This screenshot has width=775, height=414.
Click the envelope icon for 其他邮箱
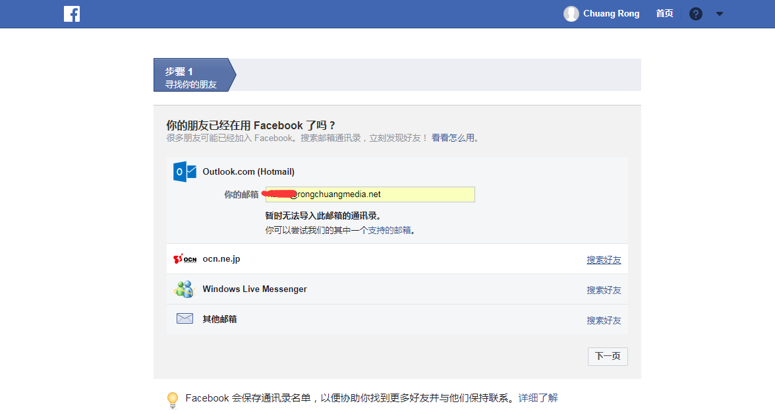185,318
